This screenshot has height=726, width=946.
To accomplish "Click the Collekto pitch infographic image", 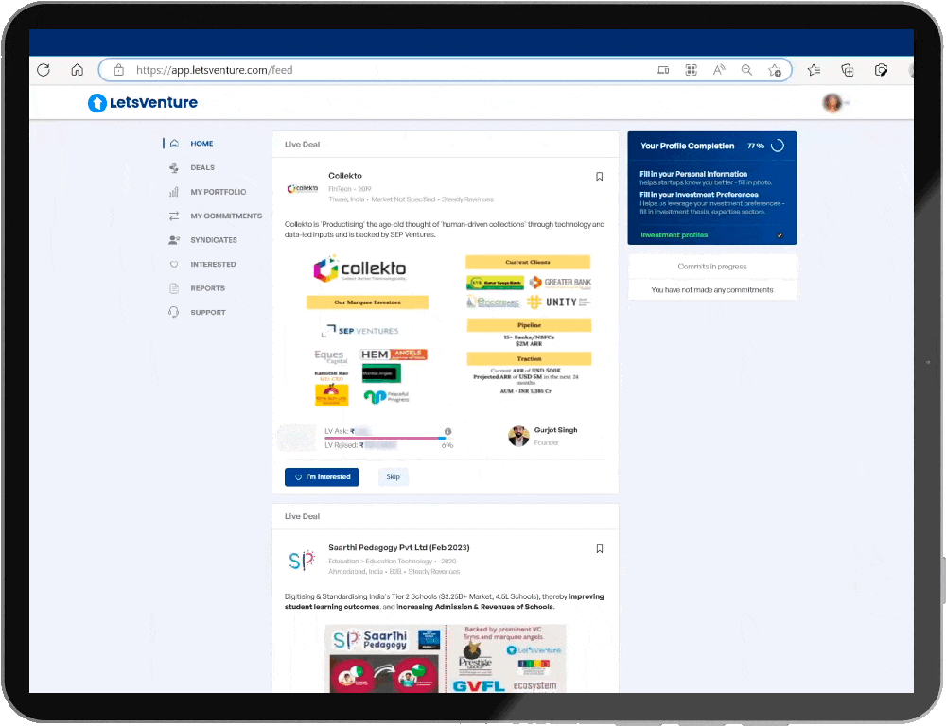I will (x=451, y=331).
